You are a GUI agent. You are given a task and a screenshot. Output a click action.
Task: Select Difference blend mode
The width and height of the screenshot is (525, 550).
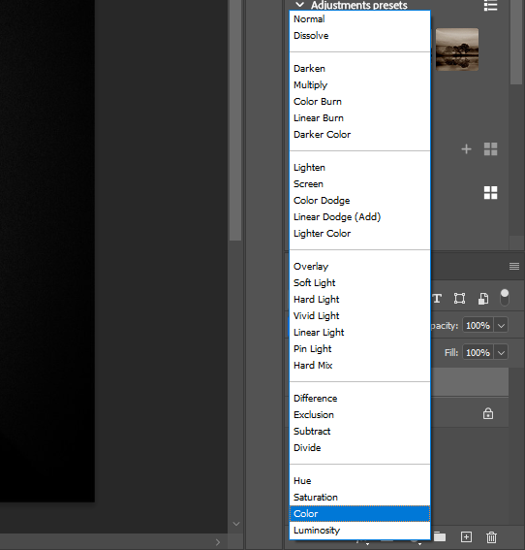point(359,398)
